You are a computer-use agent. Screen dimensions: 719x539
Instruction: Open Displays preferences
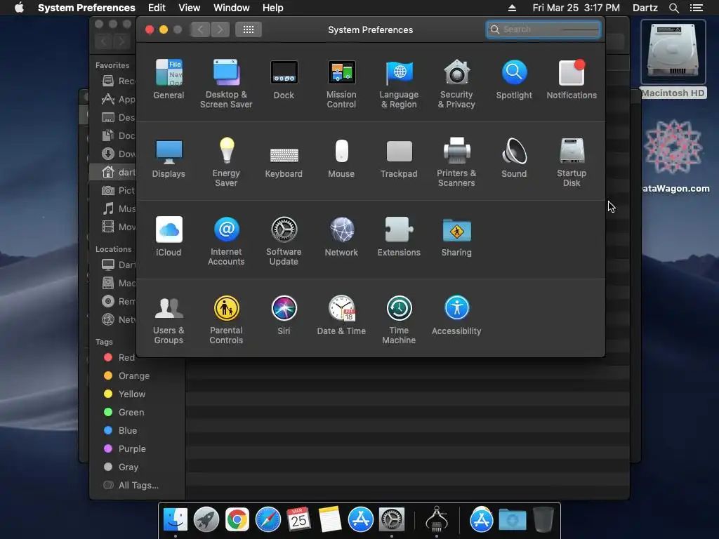pyautogui.click(x=169, y=158)
